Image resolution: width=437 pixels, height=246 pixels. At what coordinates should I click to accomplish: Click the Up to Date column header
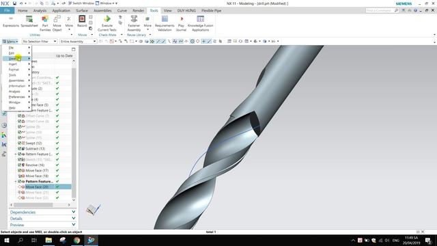(x=64, y=56)
